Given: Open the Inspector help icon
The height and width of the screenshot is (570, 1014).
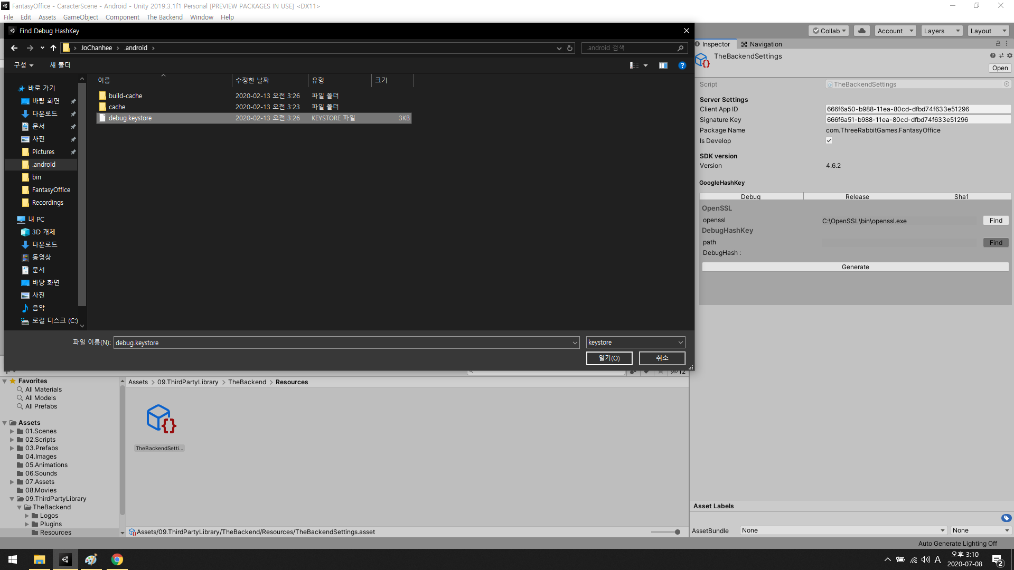Looking at the screenshot, I should pyautogui.click(x=993, y=55).
